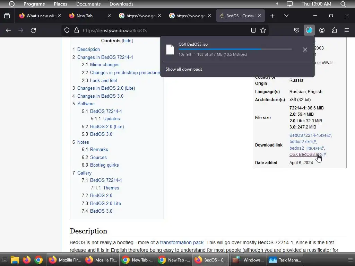Open the Documents menu in top panel
This screenshot has width=355, height=266.
(88, 4)
